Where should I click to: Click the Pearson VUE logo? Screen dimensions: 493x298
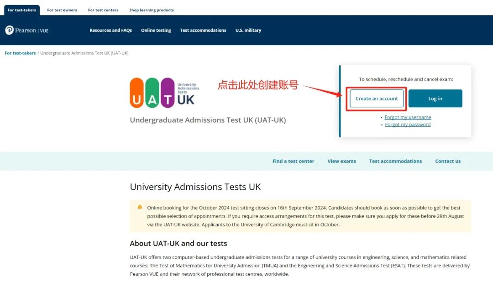27,30
